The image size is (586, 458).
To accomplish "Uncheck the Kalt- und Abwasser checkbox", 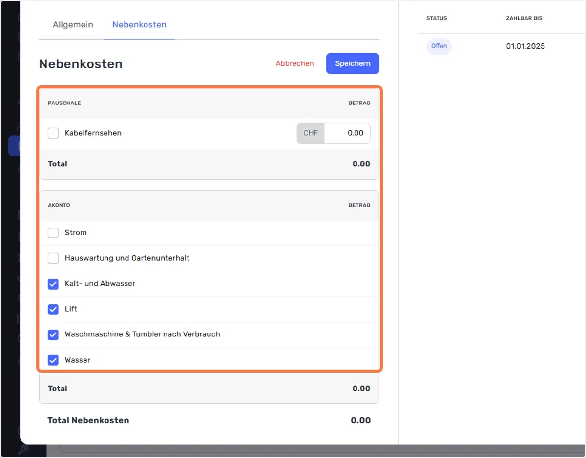I will 53,284.
